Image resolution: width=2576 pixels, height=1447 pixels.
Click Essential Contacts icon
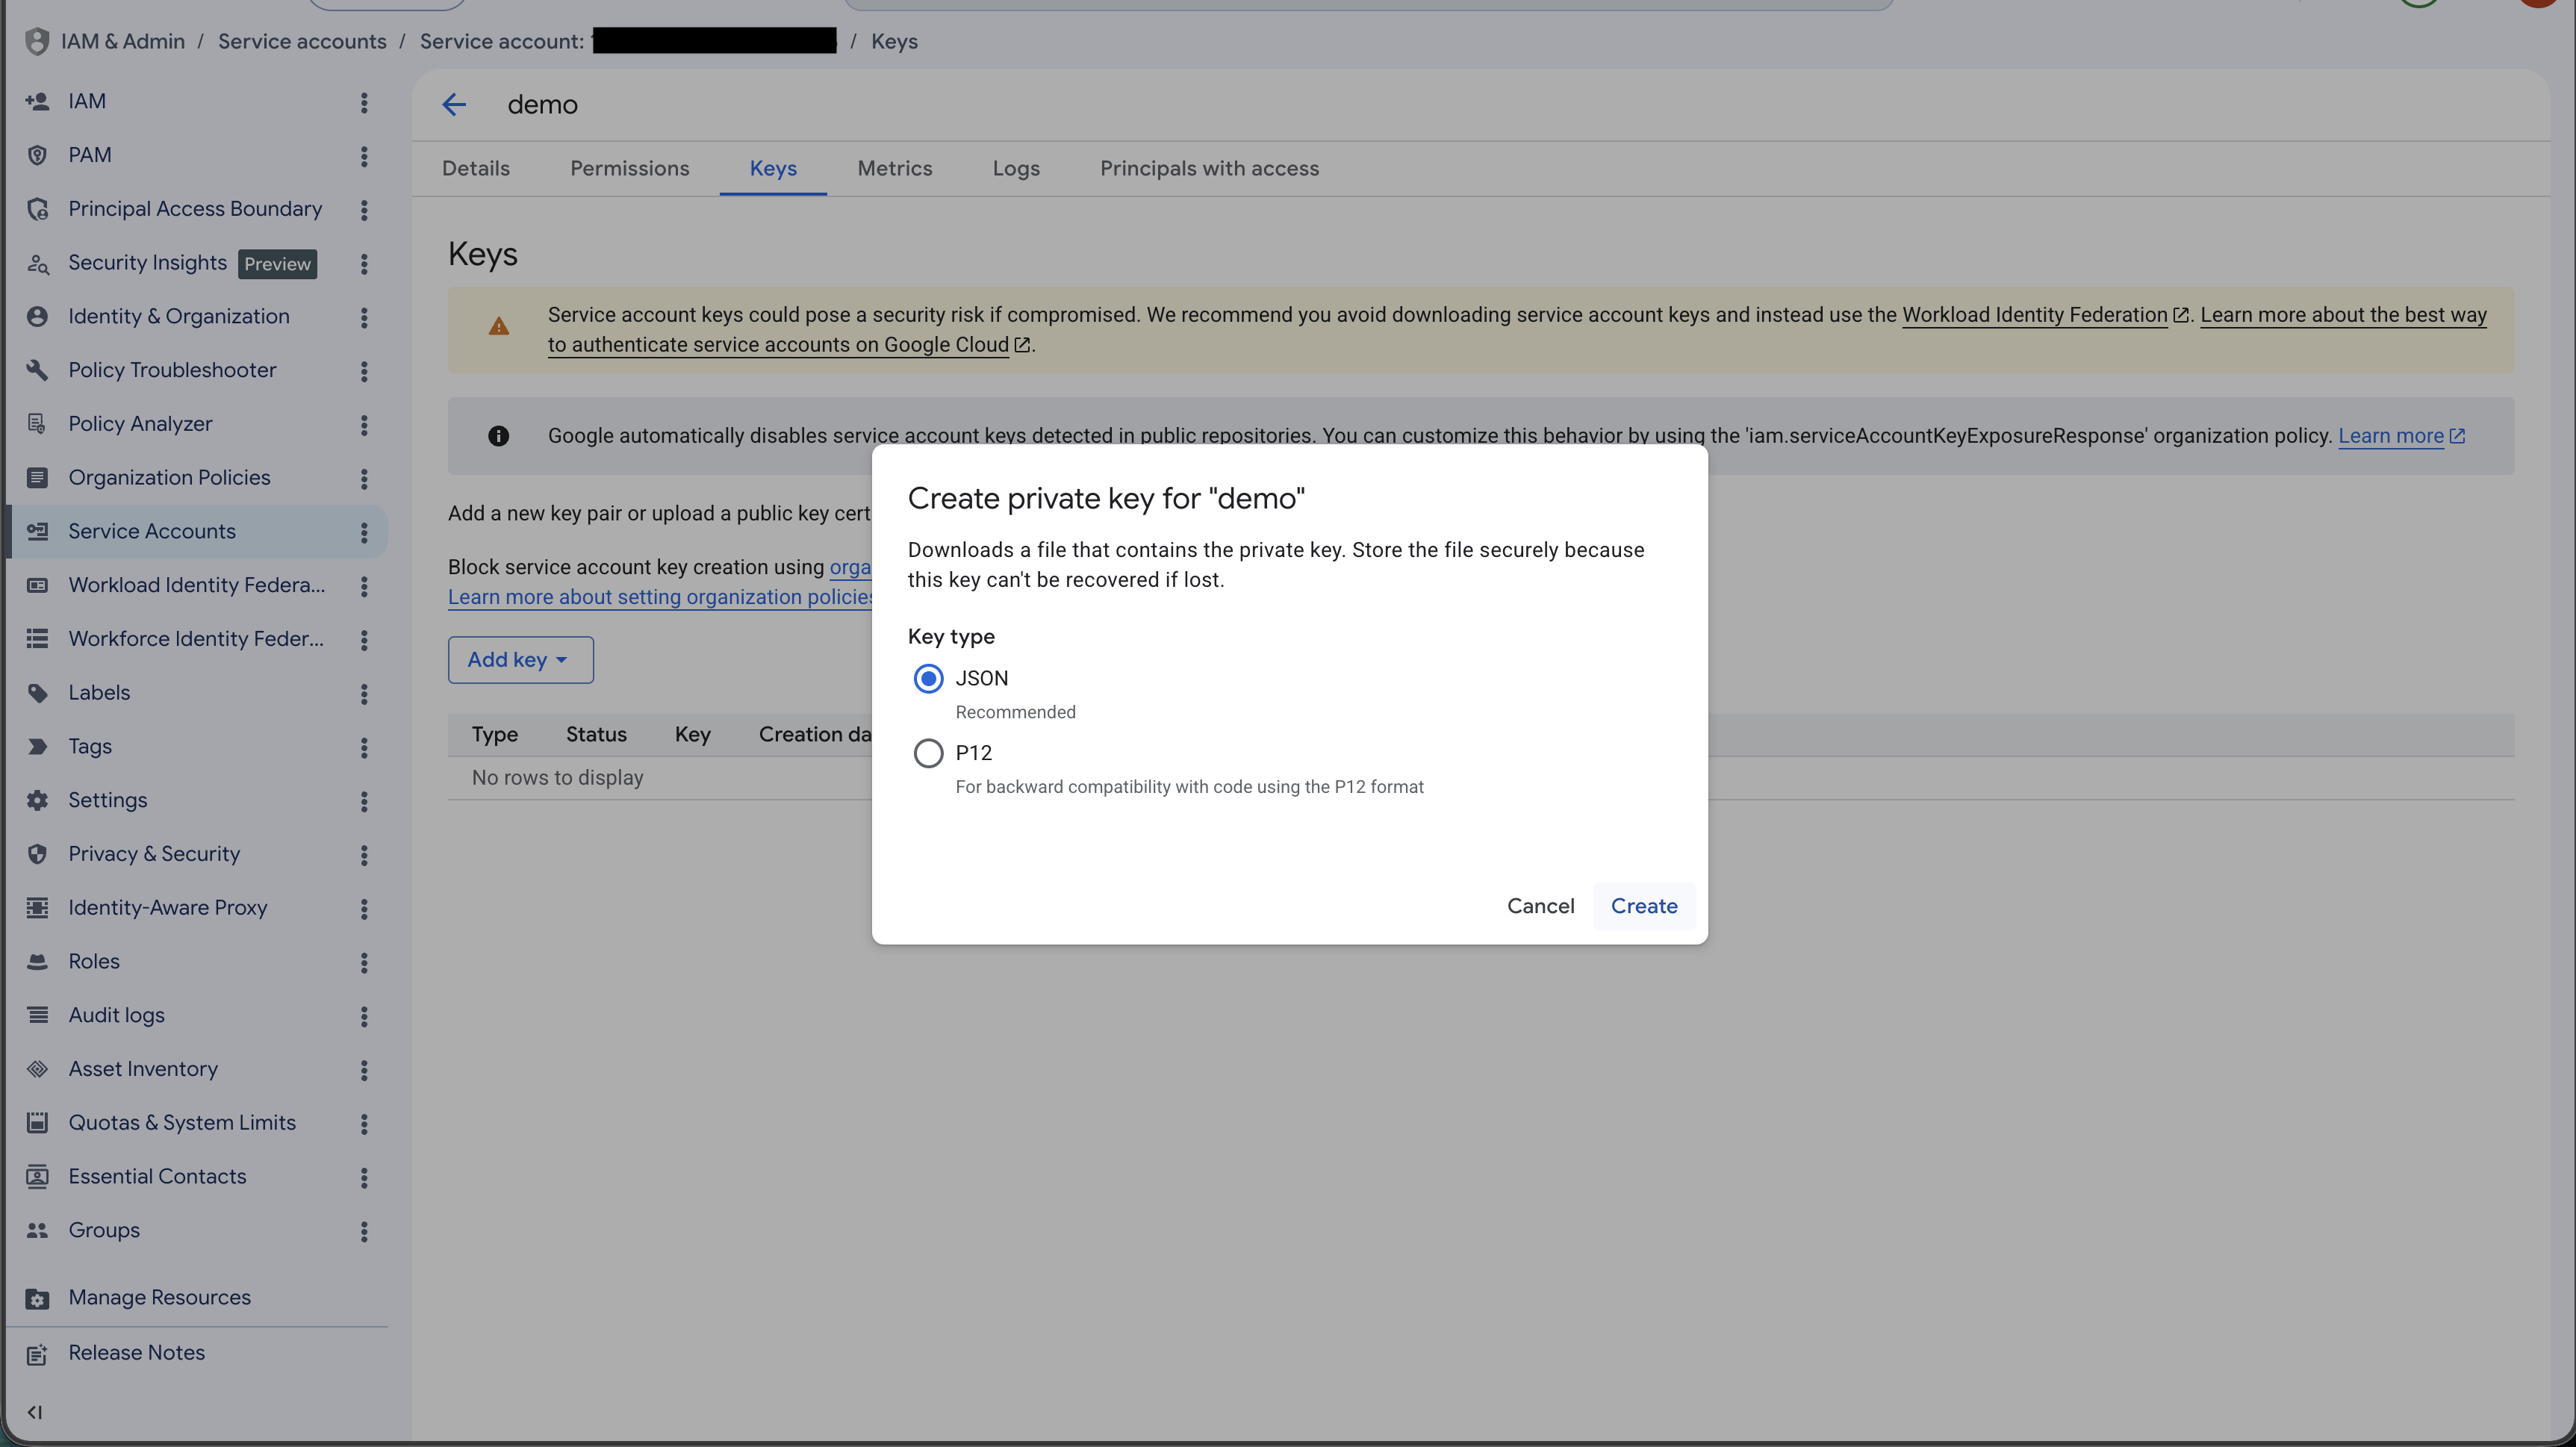37,1177
